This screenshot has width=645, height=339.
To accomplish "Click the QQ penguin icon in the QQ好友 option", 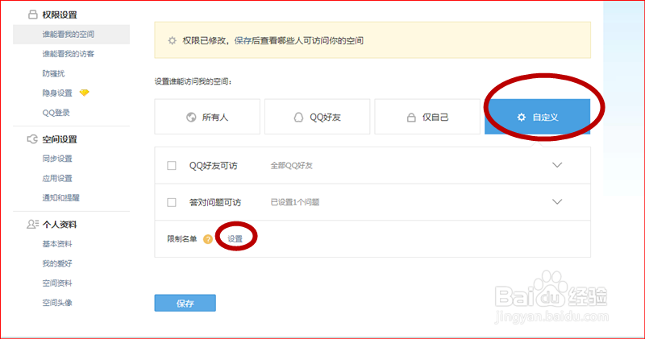I will 298,118.
